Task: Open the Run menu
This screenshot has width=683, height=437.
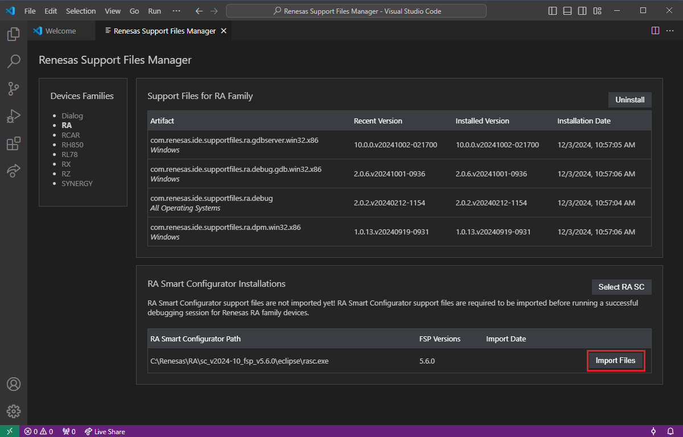Action: coord(154,11)
